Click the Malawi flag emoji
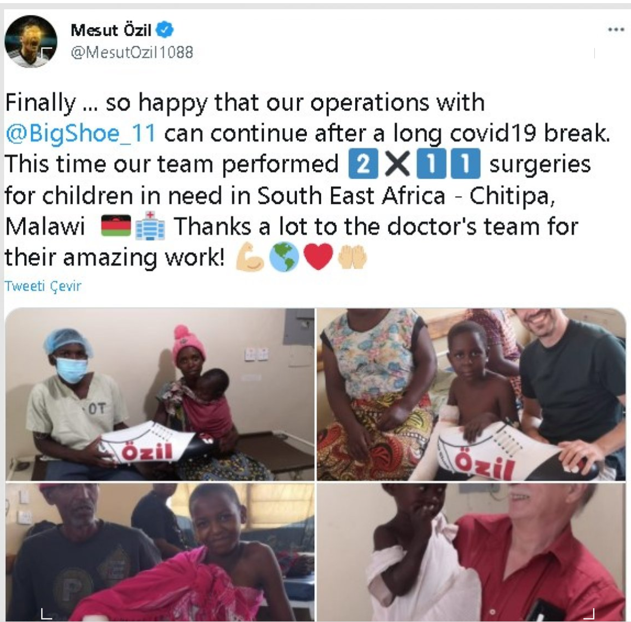Screen dimensions: 631x622 coord(116,226)
